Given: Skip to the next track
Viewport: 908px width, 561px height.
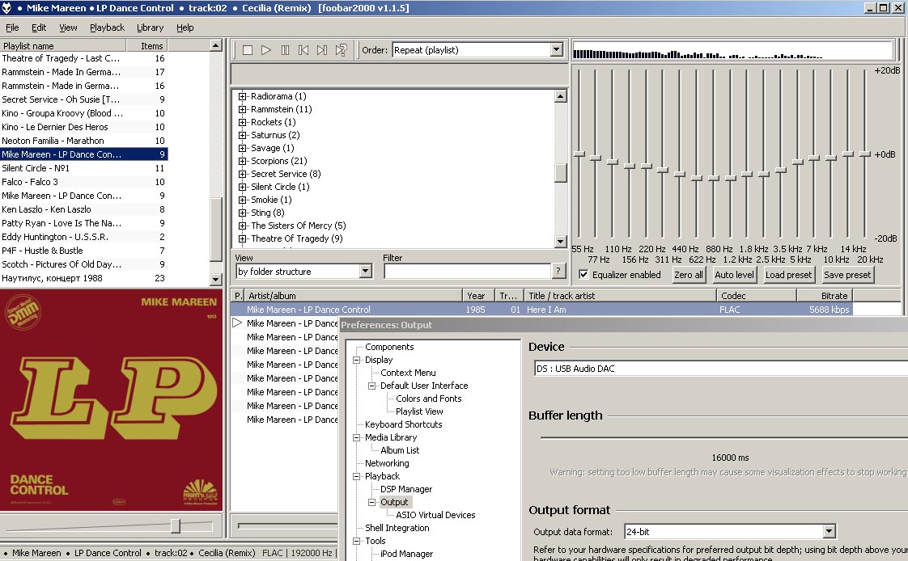Looking at the screenshot, I should 322,50.
